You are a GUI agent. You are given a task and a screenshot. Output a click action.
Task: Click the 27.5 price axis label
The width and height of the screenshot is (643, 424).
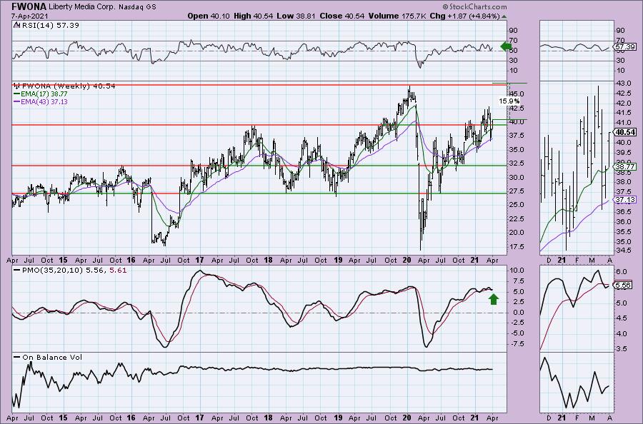tap(517, 191)
